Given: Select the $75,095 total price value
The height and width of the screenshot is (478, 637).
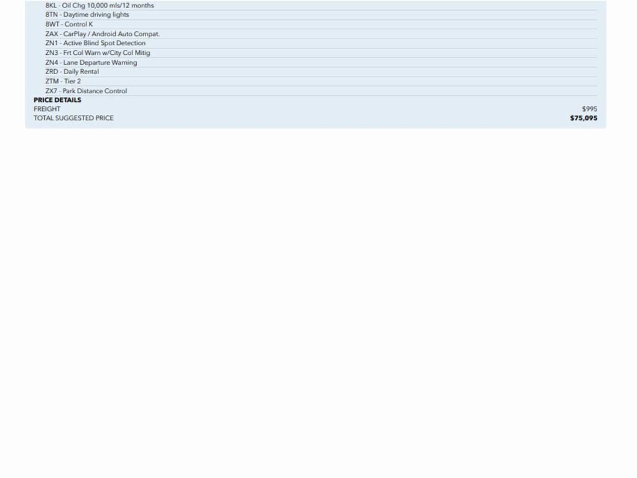Looking at the screenshot, I should [x=584, y=118].
